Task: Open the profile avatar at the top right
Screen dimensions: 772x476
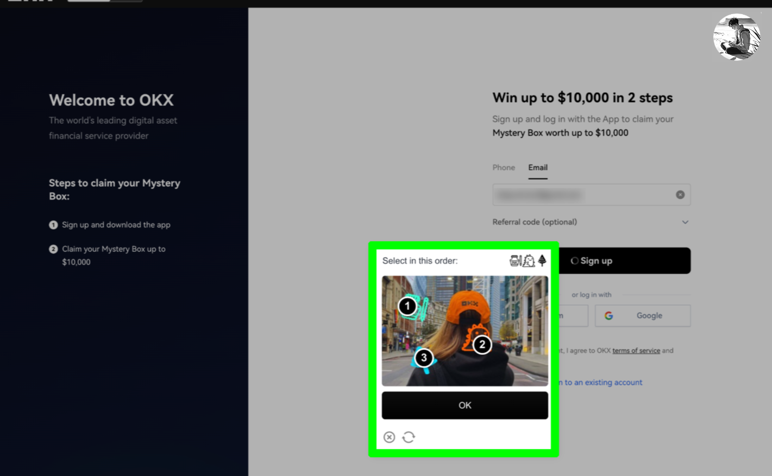Action: (737, 37)
